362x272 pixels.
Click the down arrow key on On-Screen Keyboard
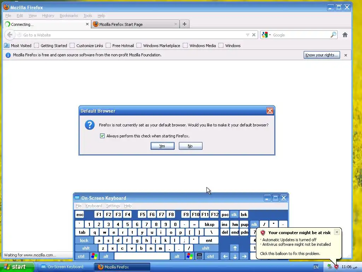235,256
